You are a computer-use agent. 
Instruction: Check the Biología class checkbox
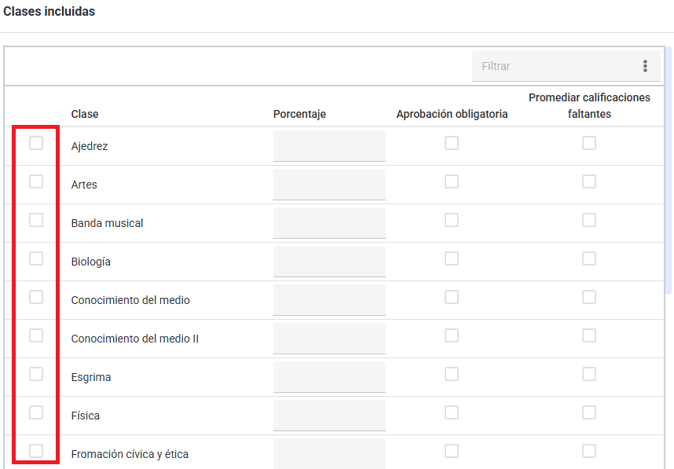(x=36, y=258)
